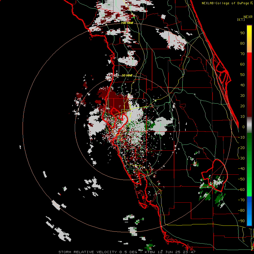Click the [KT] units label

coord(241,19)
